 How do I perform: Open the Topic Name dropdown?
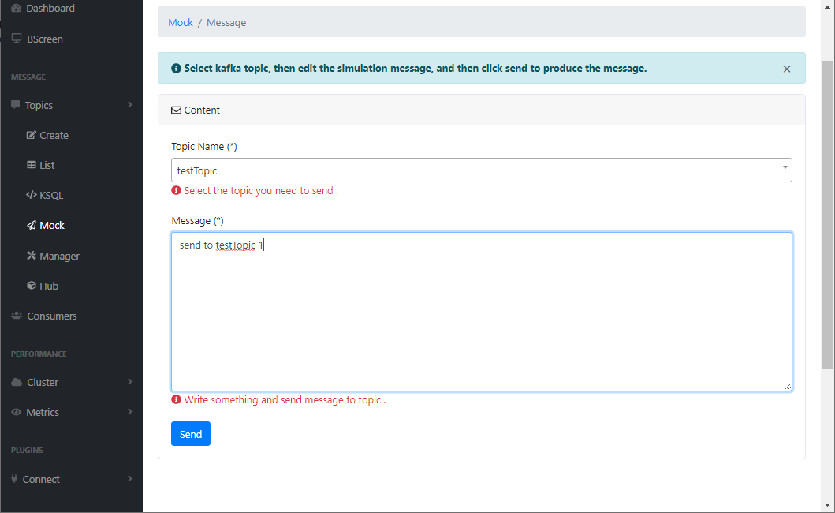point(482,170)
